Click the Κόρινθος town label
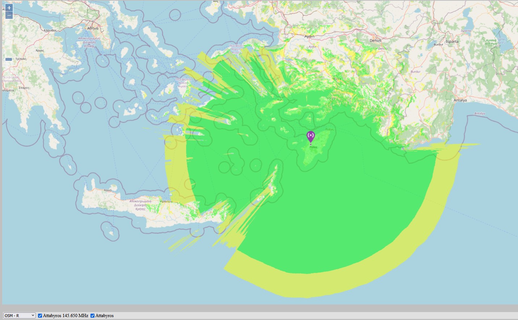The width and height of the screenshot is (518, 320). (x=50, y=30)
